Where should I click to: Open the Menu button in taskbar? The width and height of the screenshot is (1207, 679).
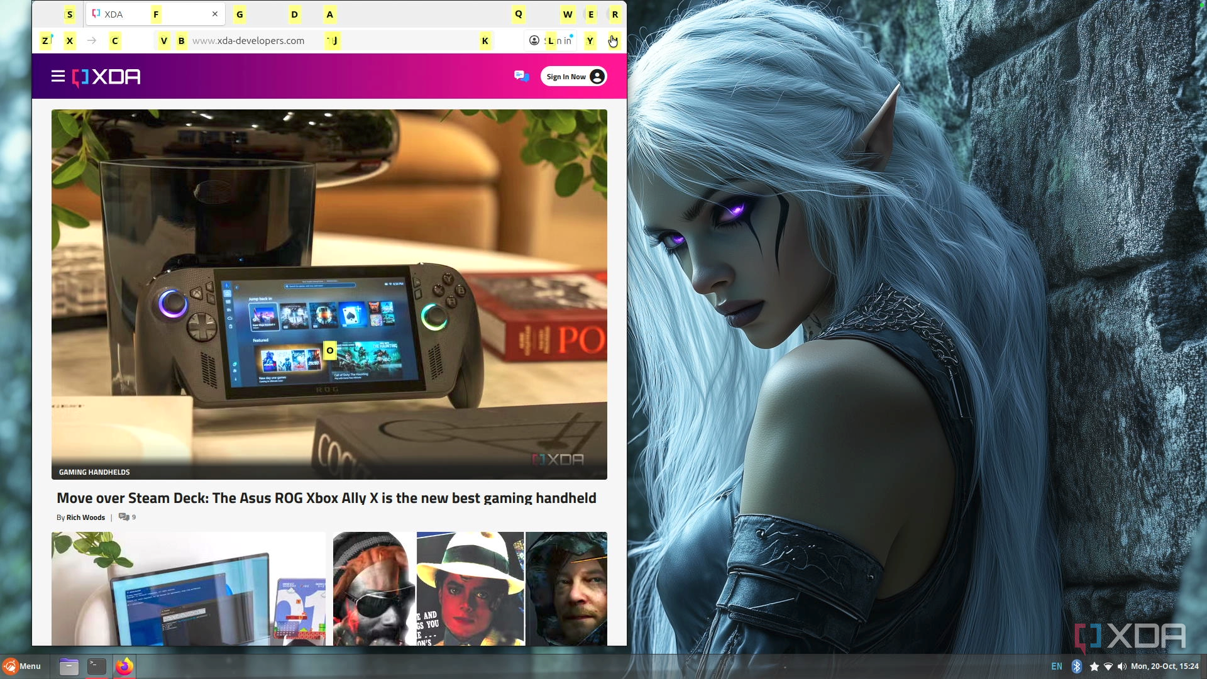pos(22,666)
